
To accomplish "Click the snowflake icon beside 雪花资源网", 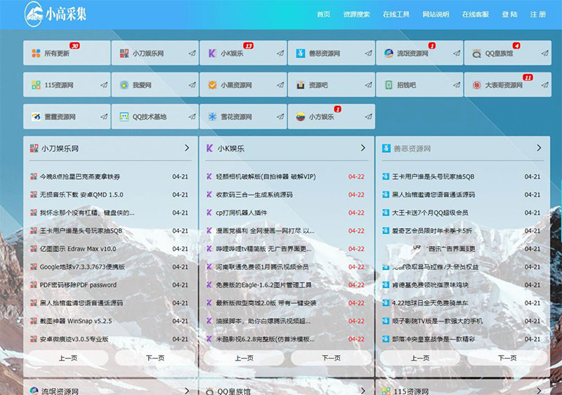I will (211, 116).
